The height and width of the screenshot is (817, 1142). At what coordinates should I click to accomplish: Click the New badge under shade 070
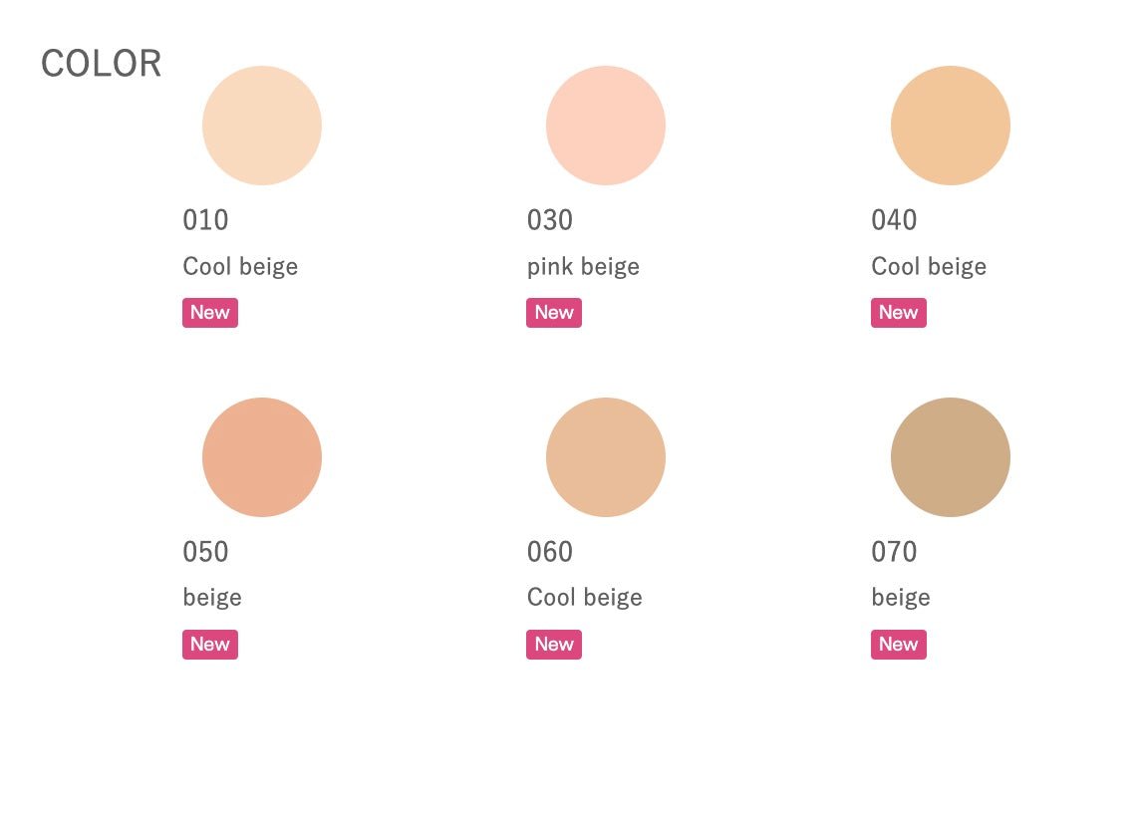tap(899, 645)
